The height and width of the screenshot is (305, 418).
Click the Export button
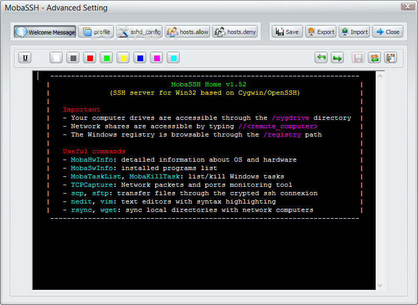pyautogui.click(x=321, y=32)
